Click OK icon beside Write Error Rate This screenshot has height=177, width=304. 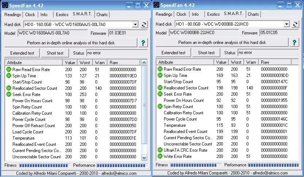point(160,156)
